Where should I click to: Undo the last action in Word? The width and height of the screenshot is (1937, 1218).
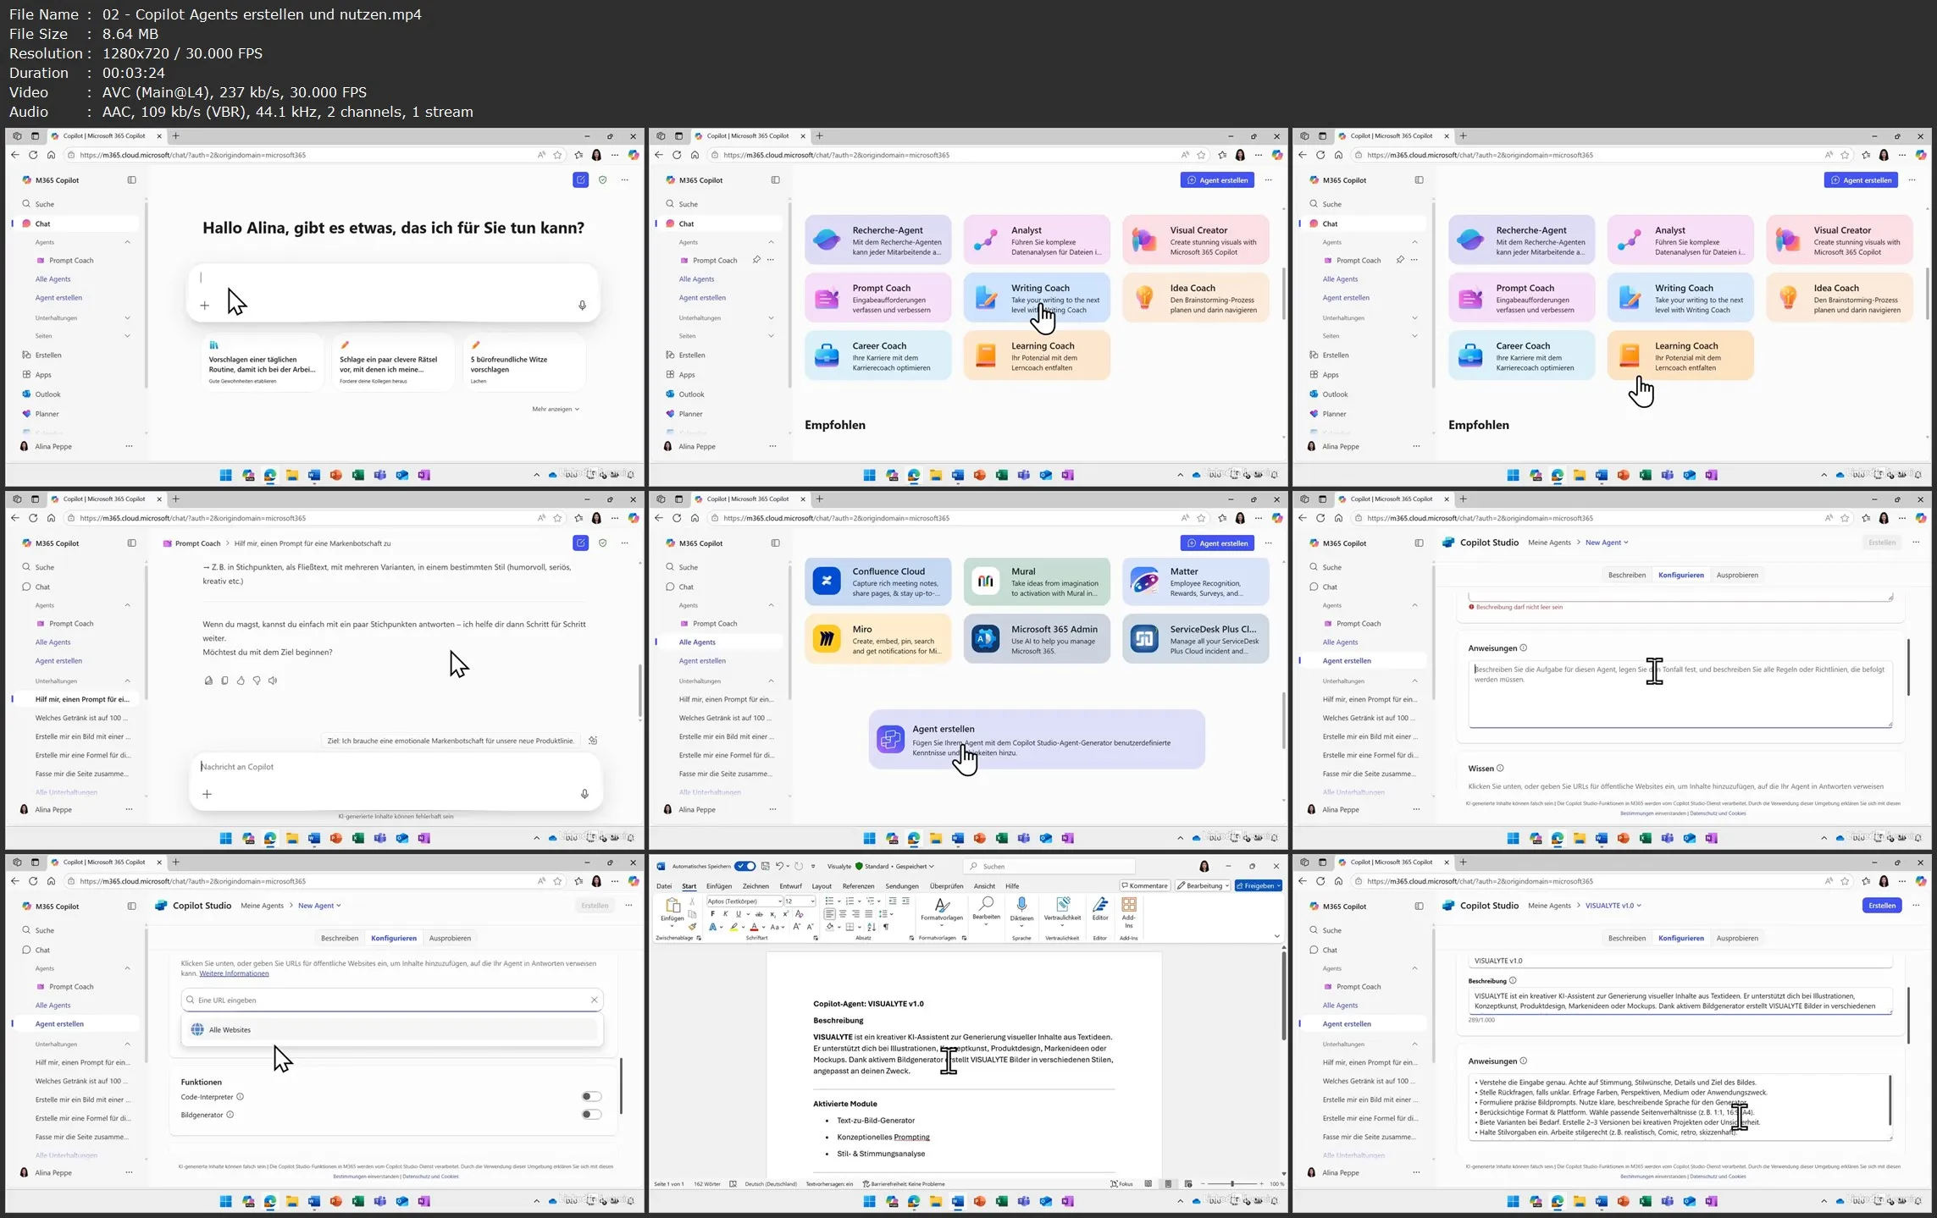click(780, 866)
